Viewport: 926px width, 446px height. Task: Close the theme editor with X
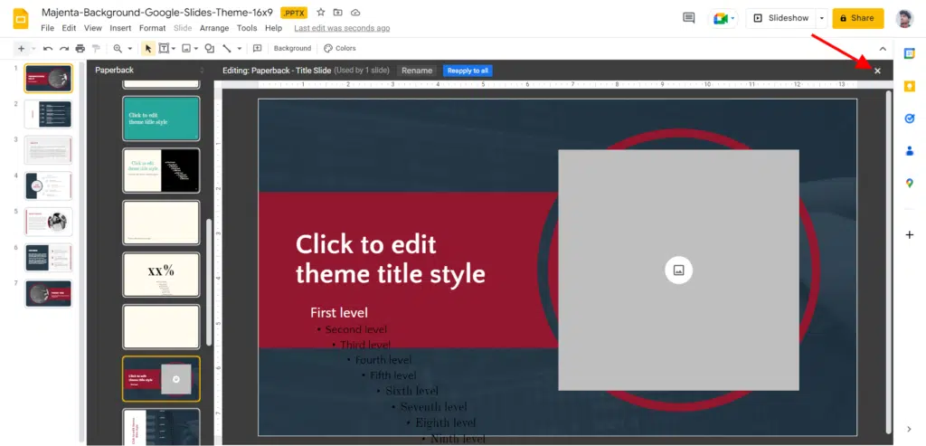pyautogui.click(x=877, y=71)
